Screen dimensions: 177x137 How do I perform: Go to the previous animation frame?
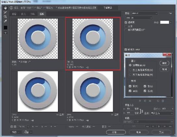point(153,126)
